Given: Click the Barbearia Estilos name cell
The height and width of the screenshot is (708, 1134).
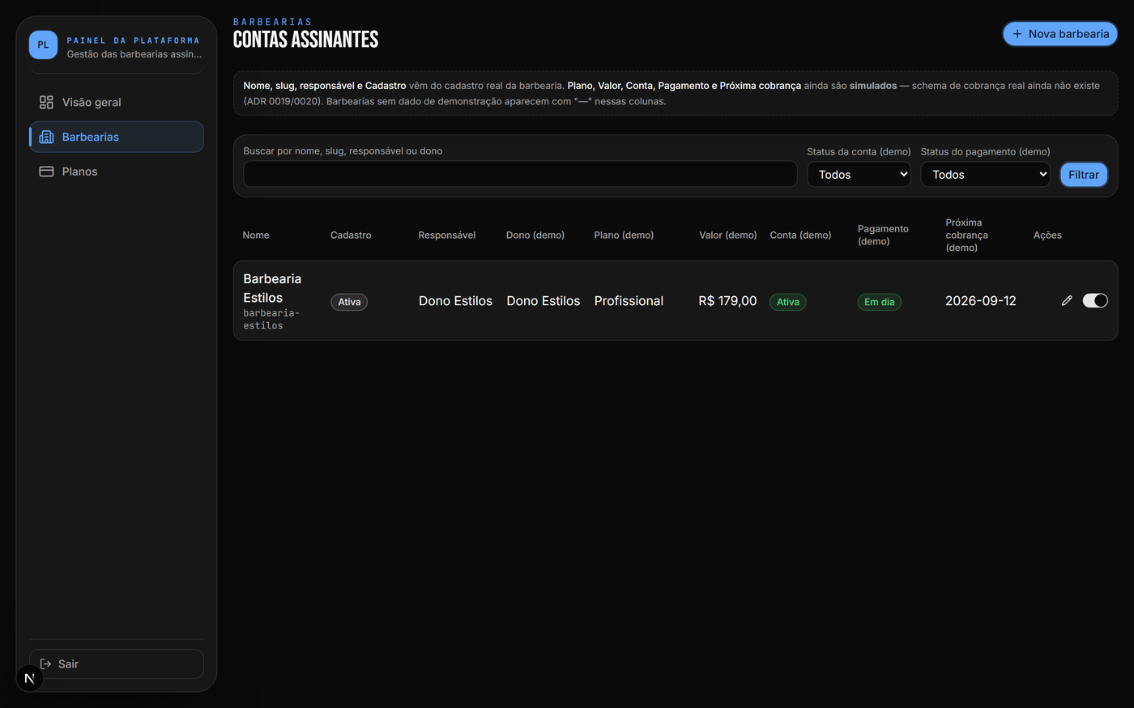Looking at the screenshot, I should [272, 288].
